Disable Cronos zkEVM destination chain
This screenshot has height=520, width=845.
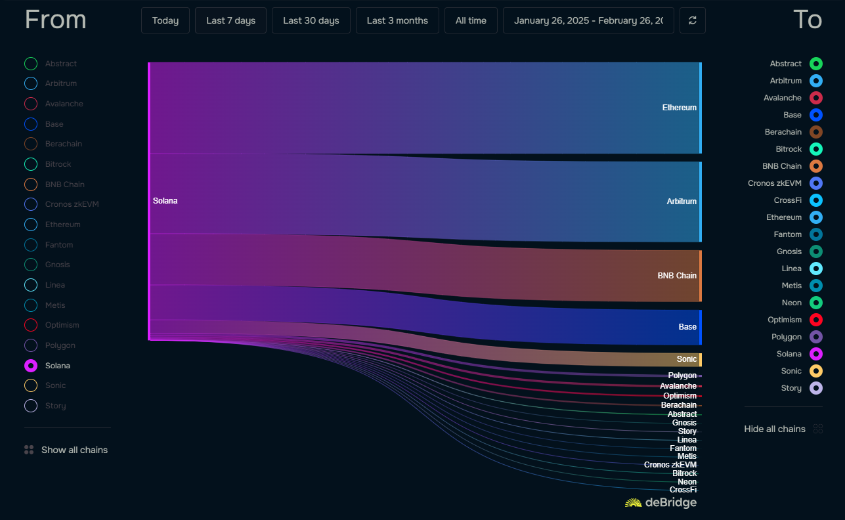coord(816,183)
